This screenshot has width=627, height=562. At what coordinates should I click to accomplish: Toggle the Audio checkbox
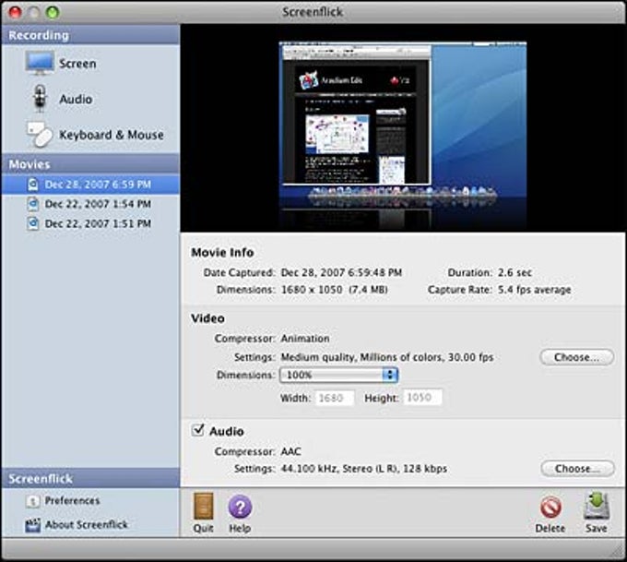[x=198, y=430]
